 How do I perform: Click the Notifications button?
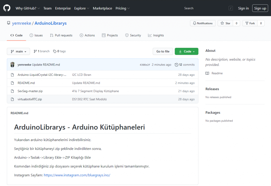203,23
